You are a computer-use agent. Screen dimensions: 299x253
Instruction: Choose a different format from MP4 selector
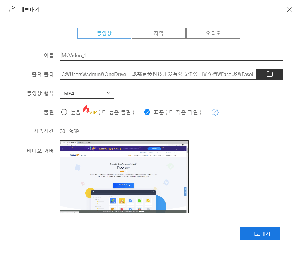pos(87,93)
